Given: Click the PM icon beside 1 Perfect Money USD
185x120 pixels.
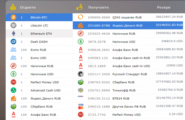Looking at the screenshot, I should (14, 82).
